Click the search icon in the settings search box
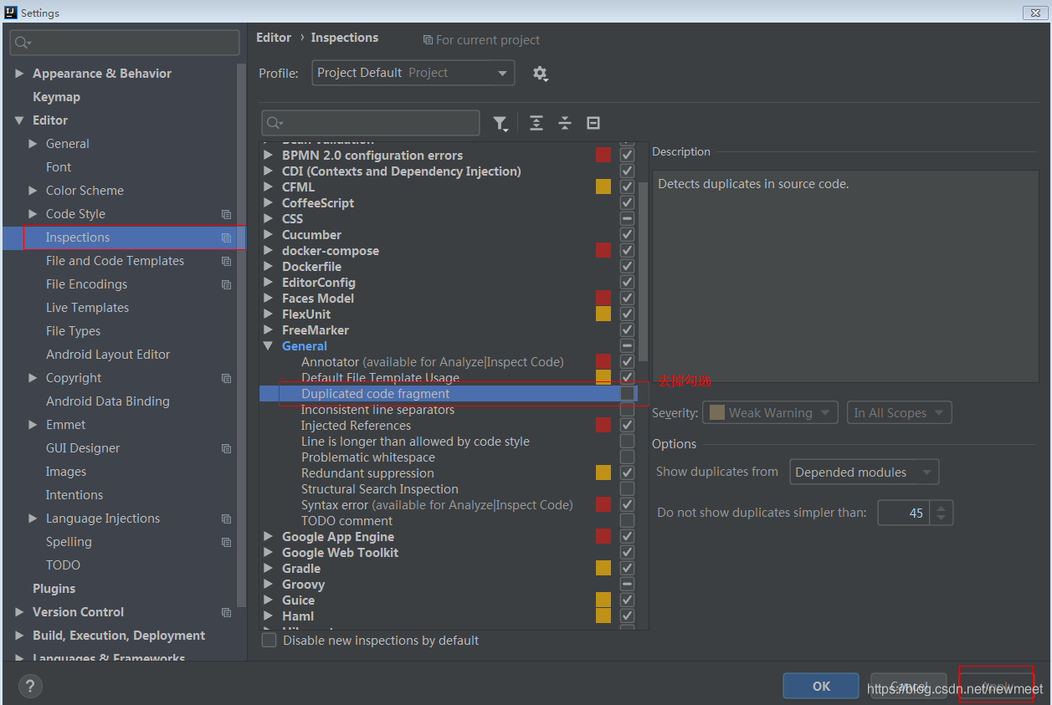 23,43
